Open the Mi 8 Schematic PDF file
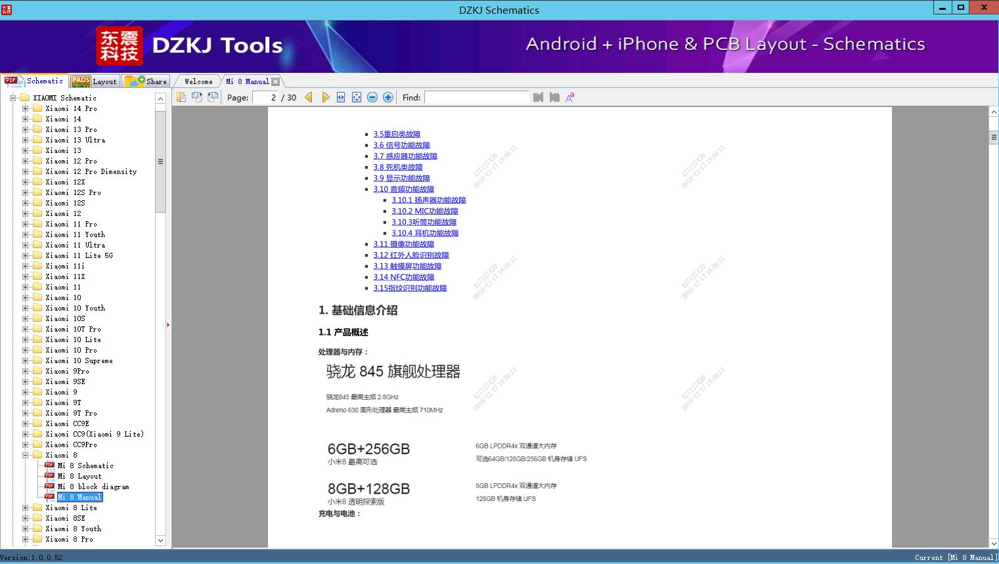The width and height of the screenshot is (999, 564). [85, 466]
